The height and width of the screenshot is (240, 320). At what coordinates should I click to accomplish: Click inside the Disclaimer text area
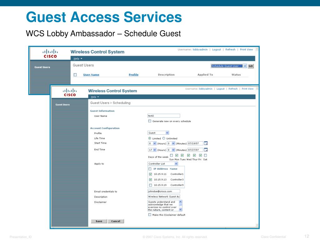(x=163, y=206)
